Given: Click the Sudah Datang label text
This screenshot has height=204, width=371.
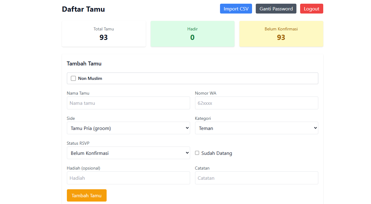Looking at the screenshot, I should click(x=217, y=153).
